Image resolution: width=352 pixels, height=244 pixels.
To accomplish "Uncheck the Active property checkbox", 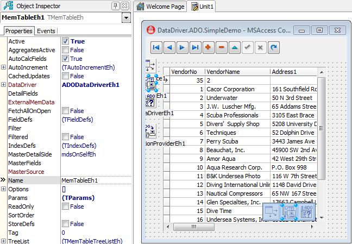I will pos(65,41).
